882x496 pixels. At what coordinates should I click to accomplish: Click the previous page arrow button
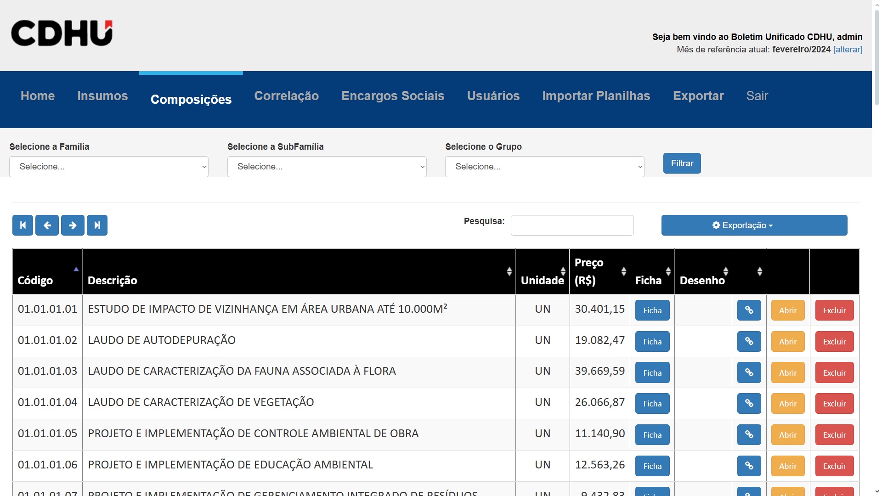(47, 225)
